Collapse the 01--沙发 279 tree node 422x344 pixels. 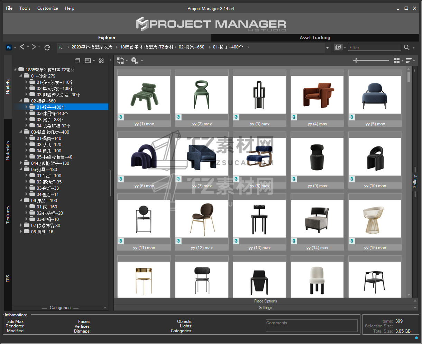point(21,76)
